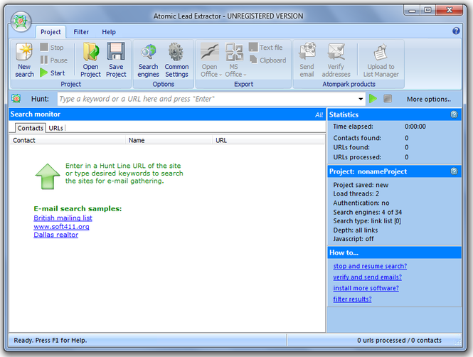Image resolution: width=473 pixels, height=357 pixels.
Task: Click '0 urls processed / 0 contacts' status text
Action: (x=399, y=340)
